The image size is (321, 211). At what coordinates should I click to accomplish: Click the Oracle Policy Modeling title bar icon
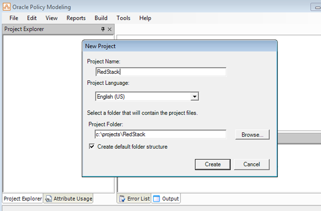click(x=6, y=7)
